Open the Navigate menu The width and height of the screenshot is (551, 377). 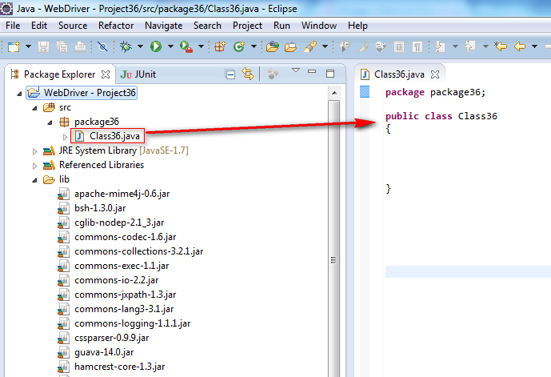tap(163, 26)
